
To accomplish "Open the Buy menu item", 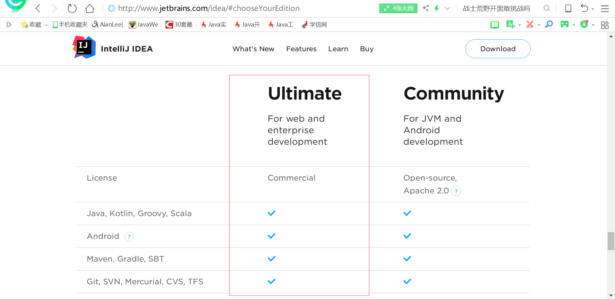I will coord(367,49).
